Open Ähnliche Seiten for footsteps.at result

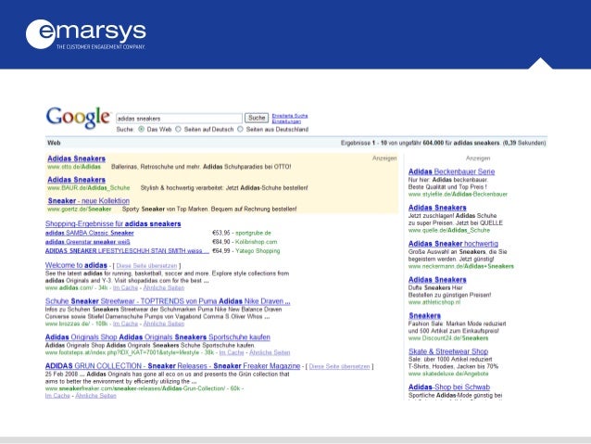(x=270, y=352)
